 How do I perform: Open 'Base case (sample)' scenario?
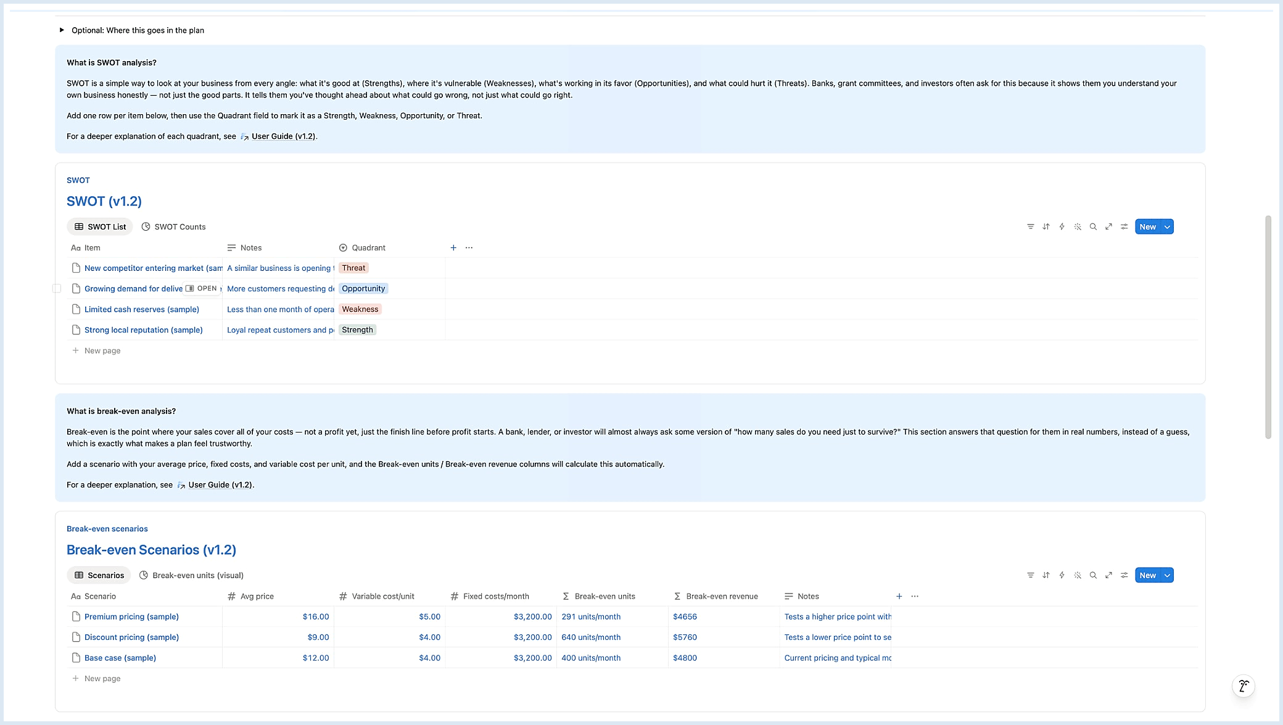(x=120, y=658)
